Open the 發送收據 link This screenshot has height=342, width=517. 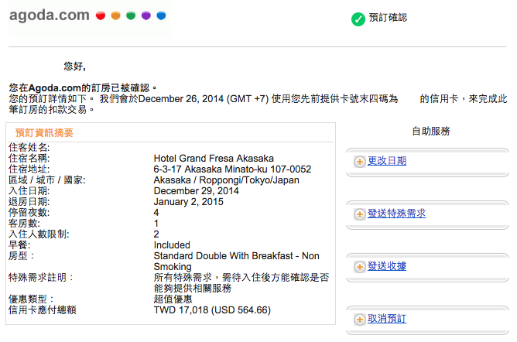[387, 266]
